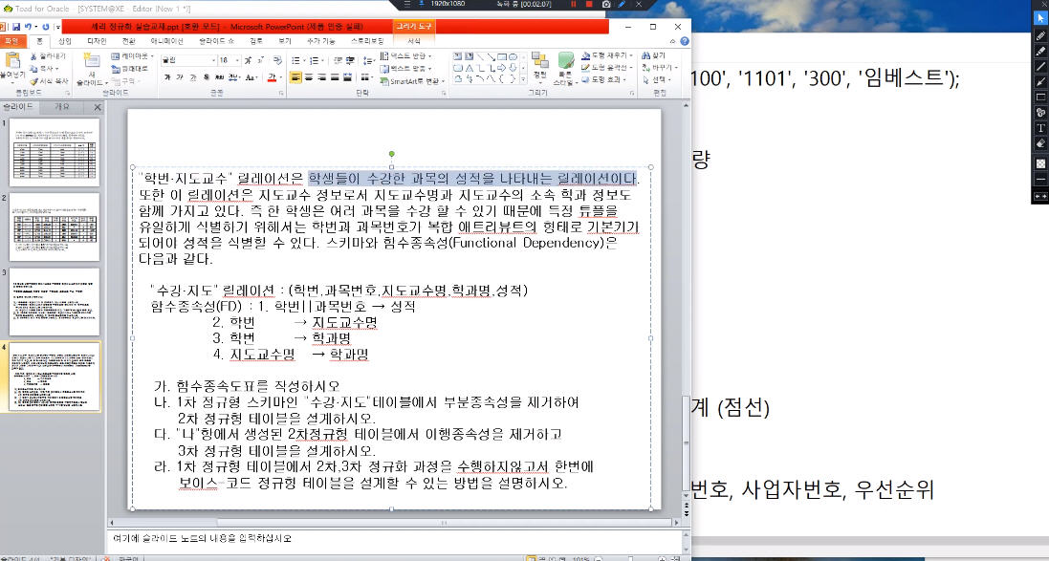Open slide 1 thumbnail
The width and height of the screenshot is (1049, 561).
pos(55,153)
